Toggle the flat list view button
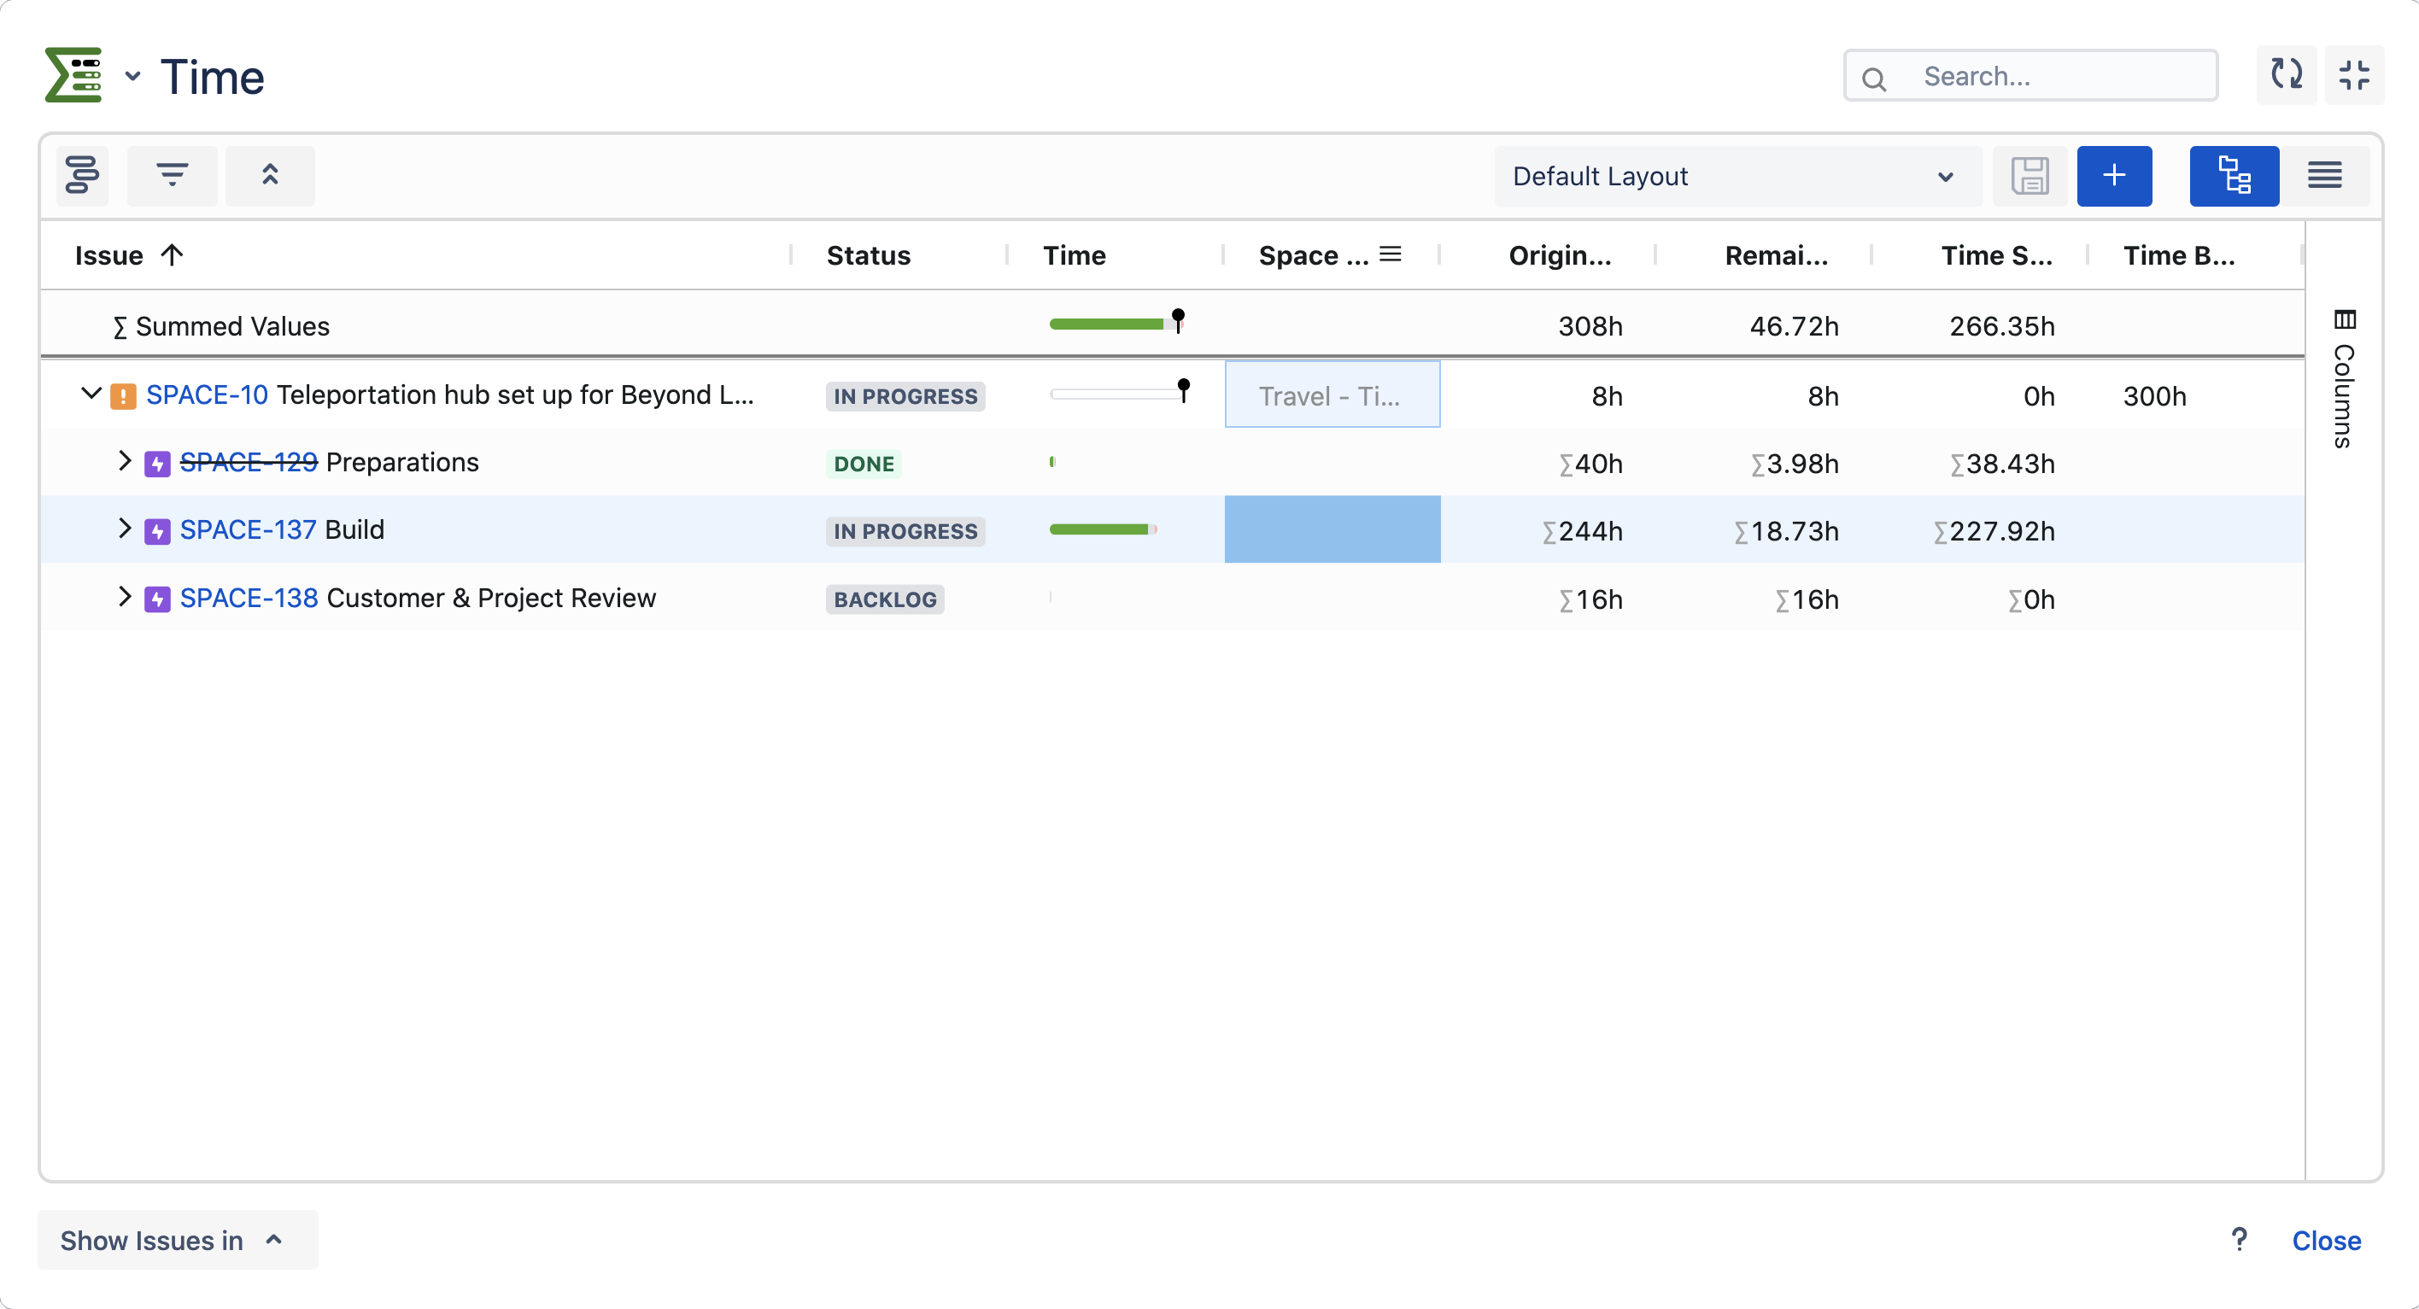The height and width of the screenshot is (1309, 2419). coord(2324,176)
